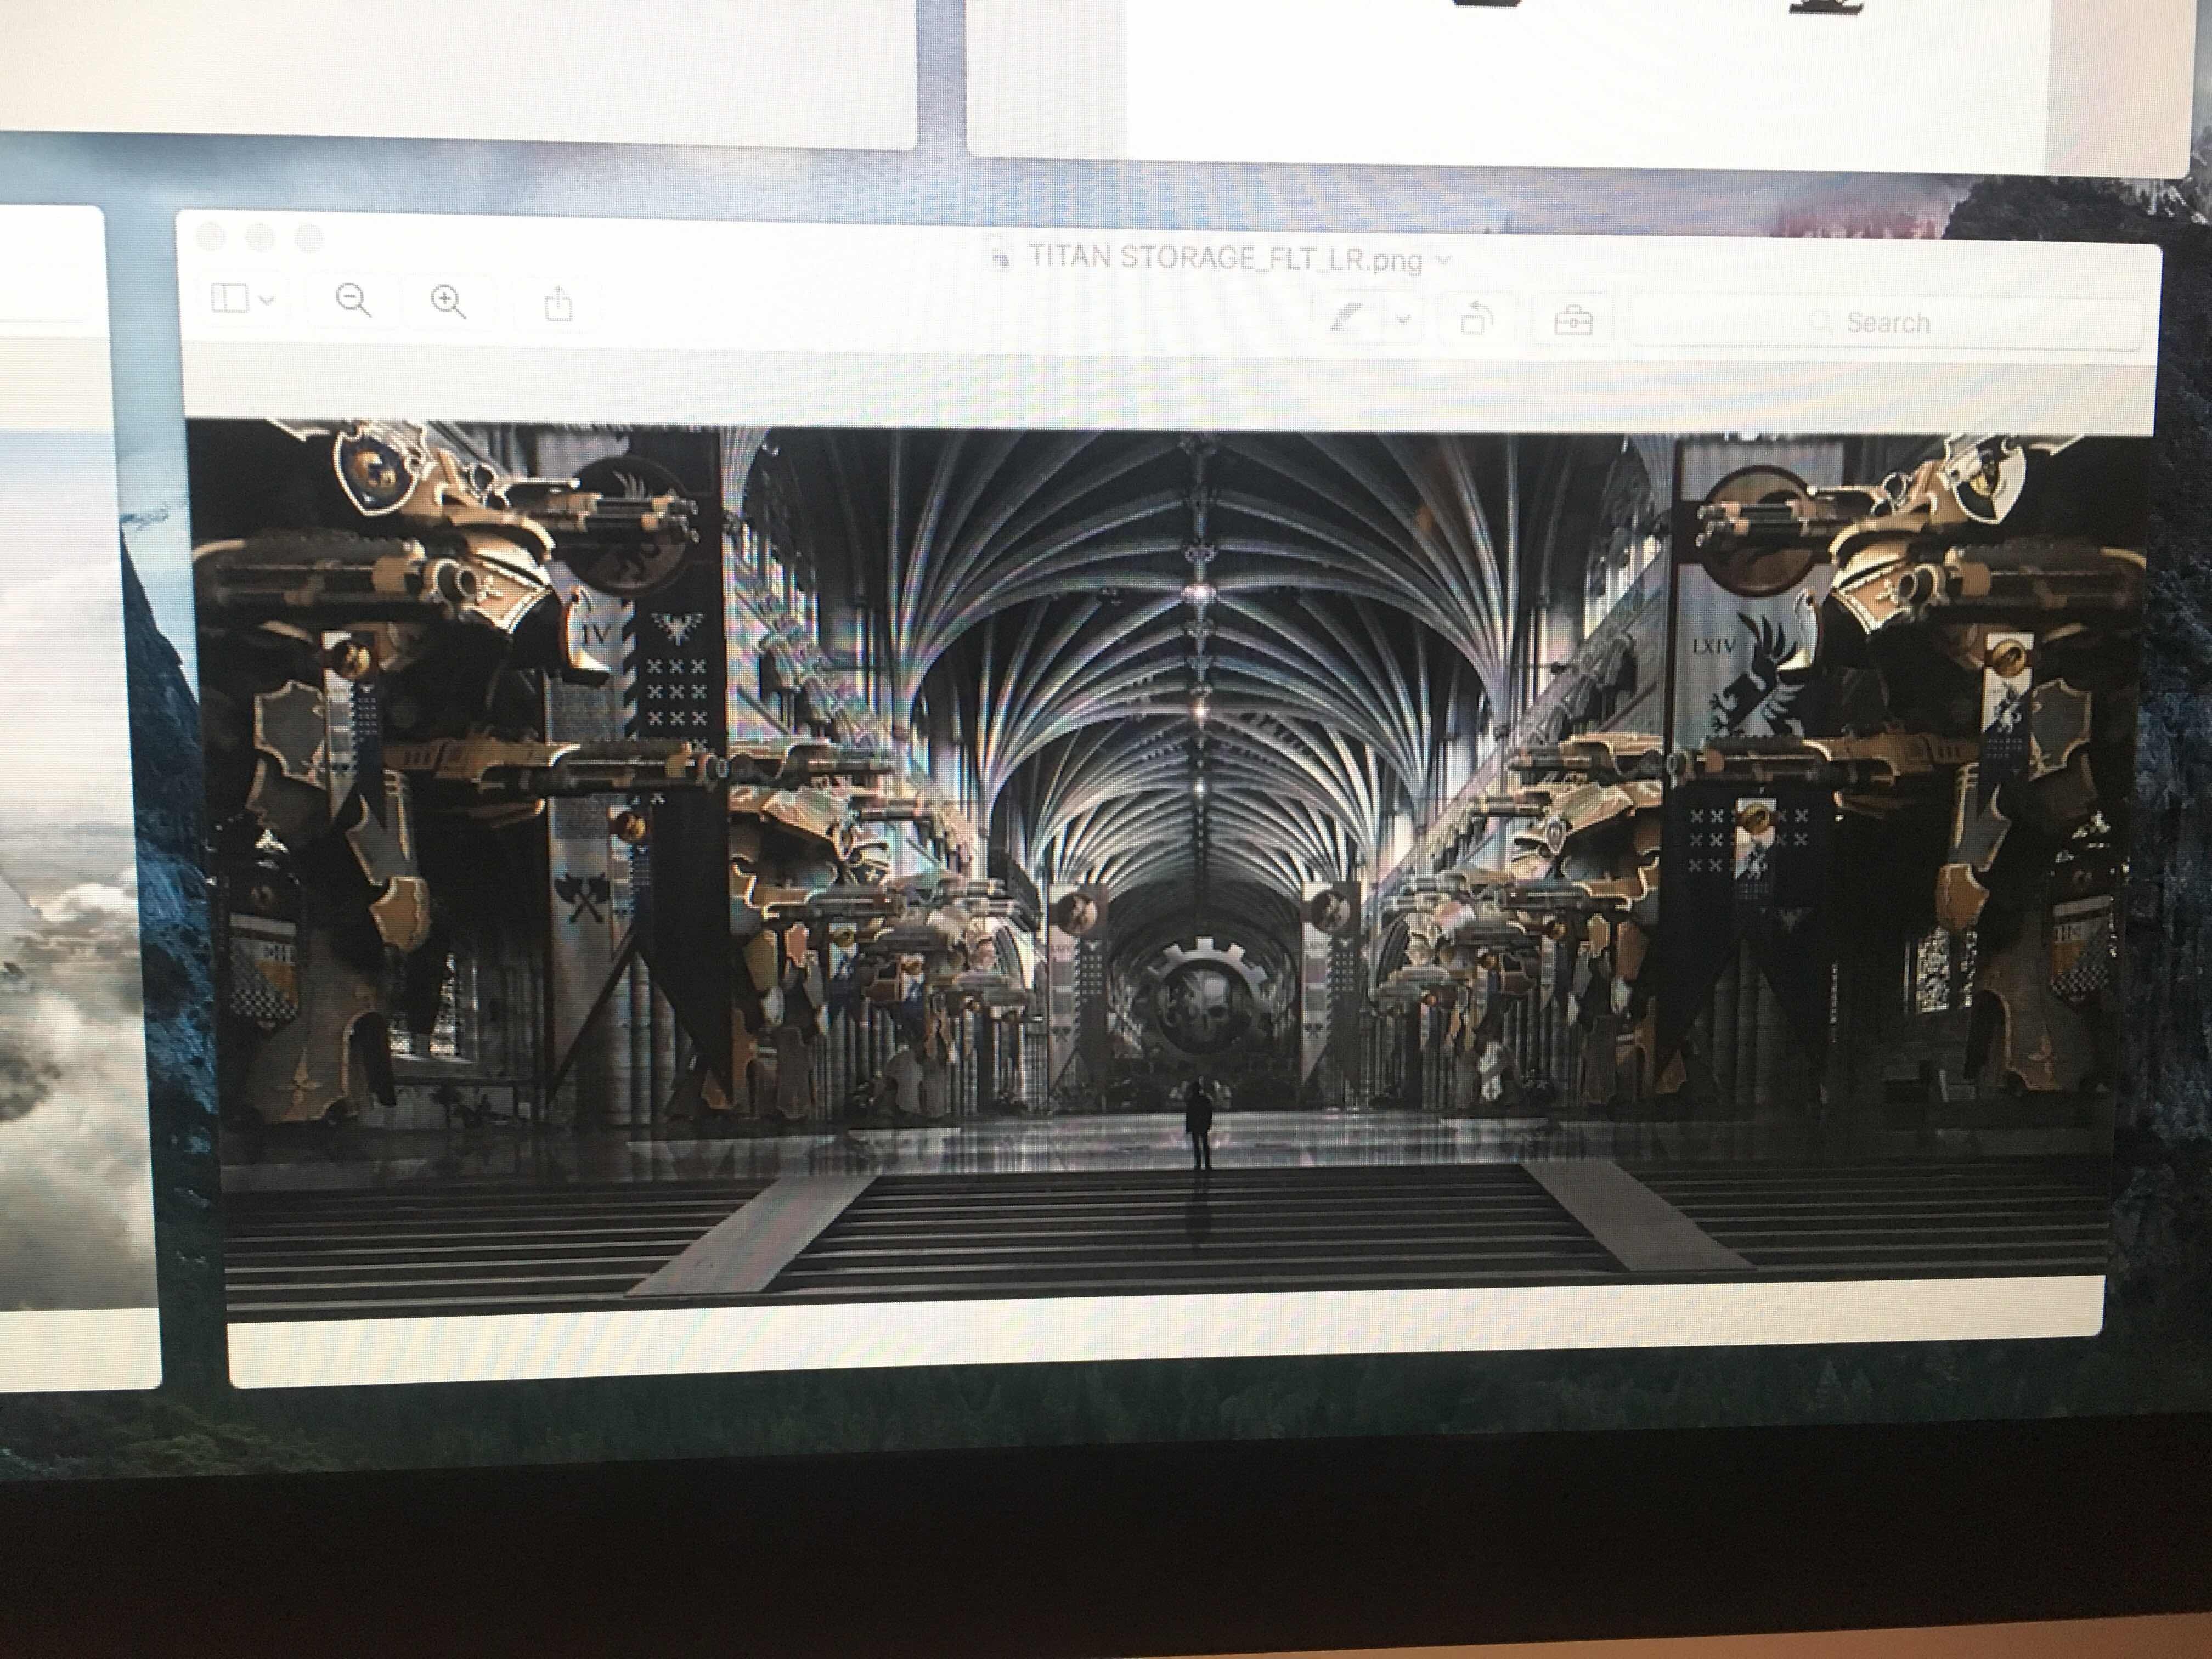Minimize the Preview window
The height and width of the screenshot is (1659, 2212).
tap(260, 238)
